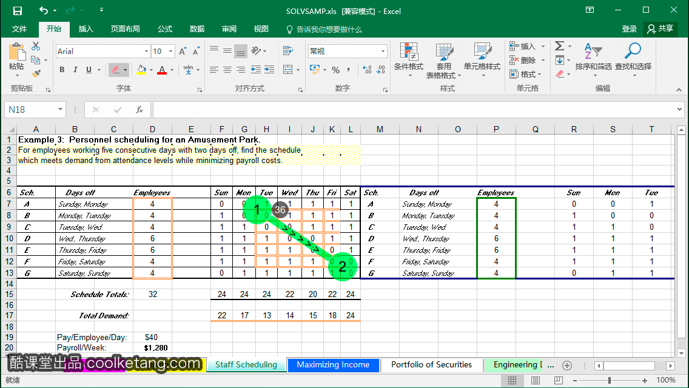Expand the Name Box dropdown
Image resolution: width=689 pixels, height=388 pixels.
click(60, 109)
